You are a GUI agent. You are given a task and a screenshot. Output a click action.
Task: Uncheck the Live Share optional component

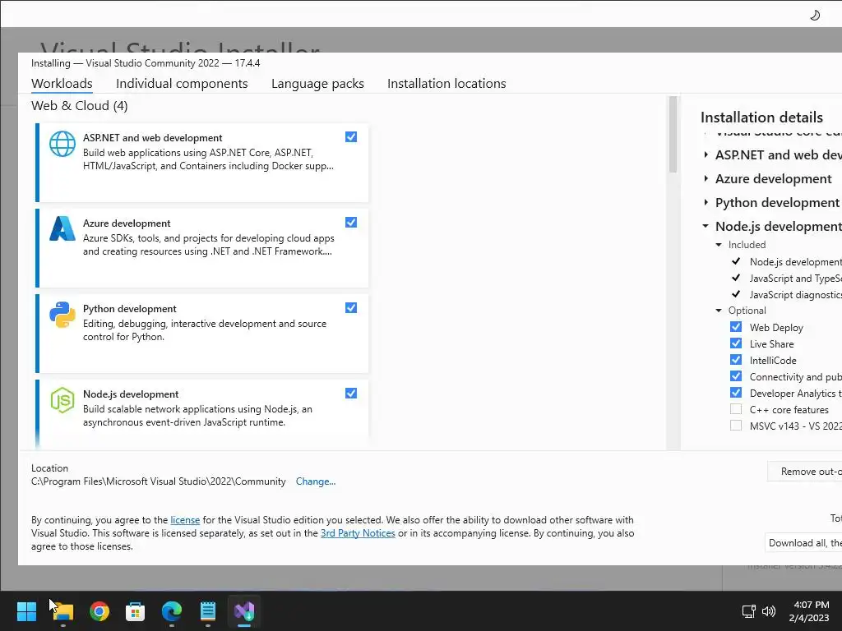click(736, 343)
